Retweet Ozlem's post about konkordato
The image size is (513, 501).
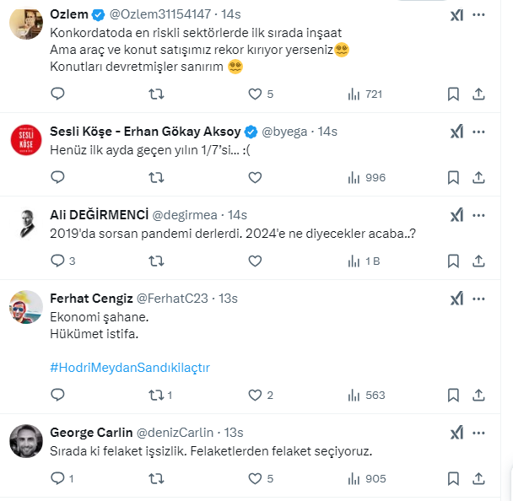(x=156, y=94)
